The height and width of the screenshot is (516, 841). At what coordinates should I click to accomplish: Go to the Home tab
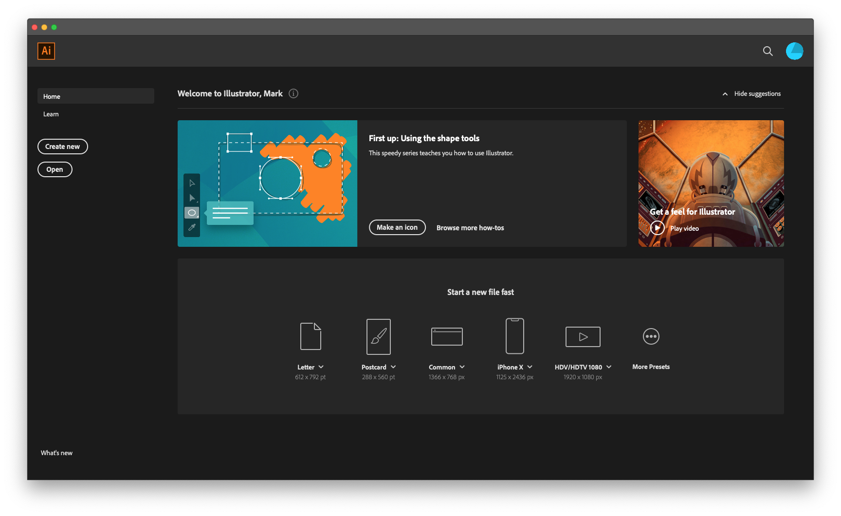point(96,96)
